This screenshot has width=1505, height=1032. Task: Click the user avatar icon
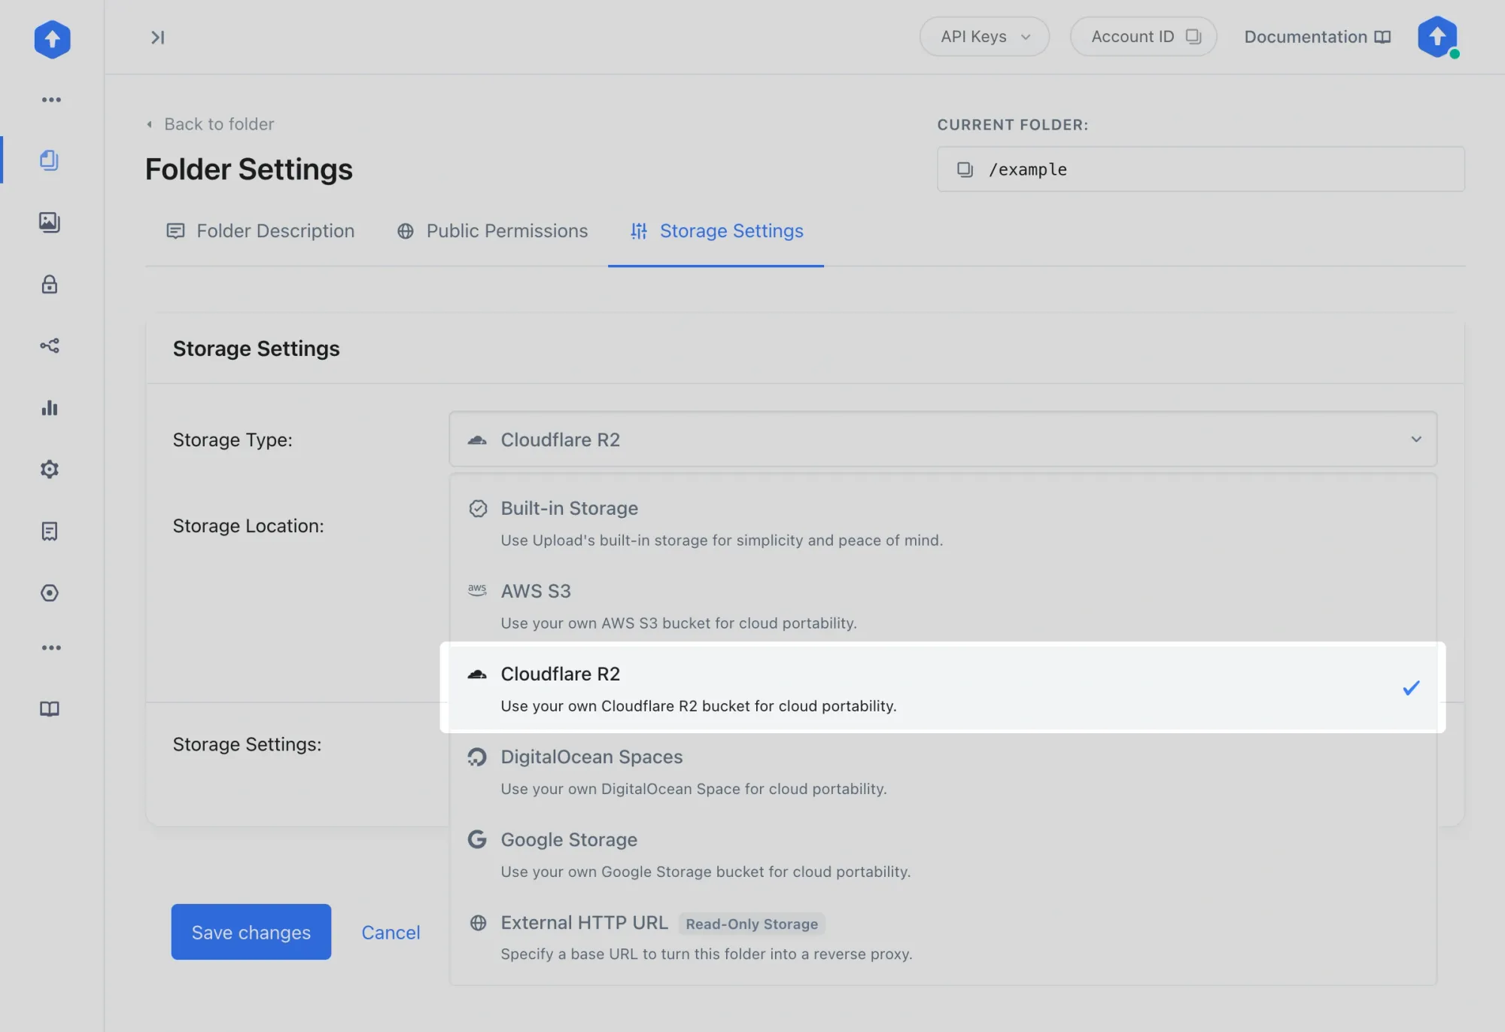pyautogui.click(x=1437, y=37)
